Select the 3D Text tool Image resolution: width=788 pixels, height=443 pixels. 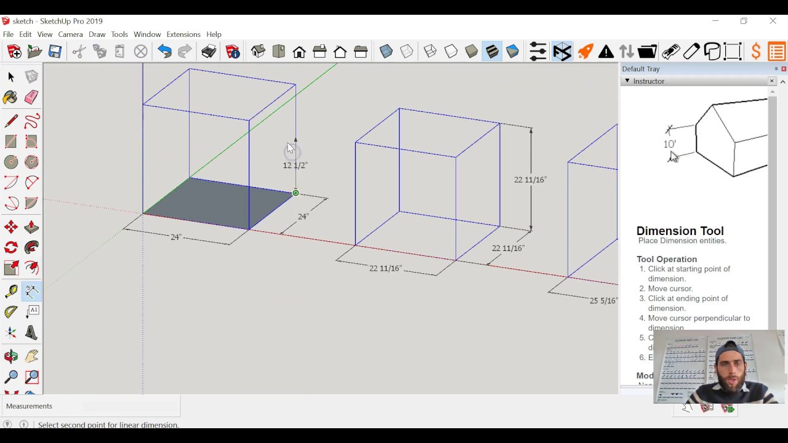tap(31, 332)
